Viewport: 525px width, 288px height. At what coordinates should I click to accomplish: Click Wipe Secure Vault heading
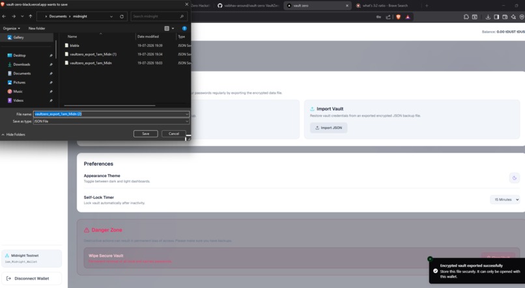click(x=106, y=256)
